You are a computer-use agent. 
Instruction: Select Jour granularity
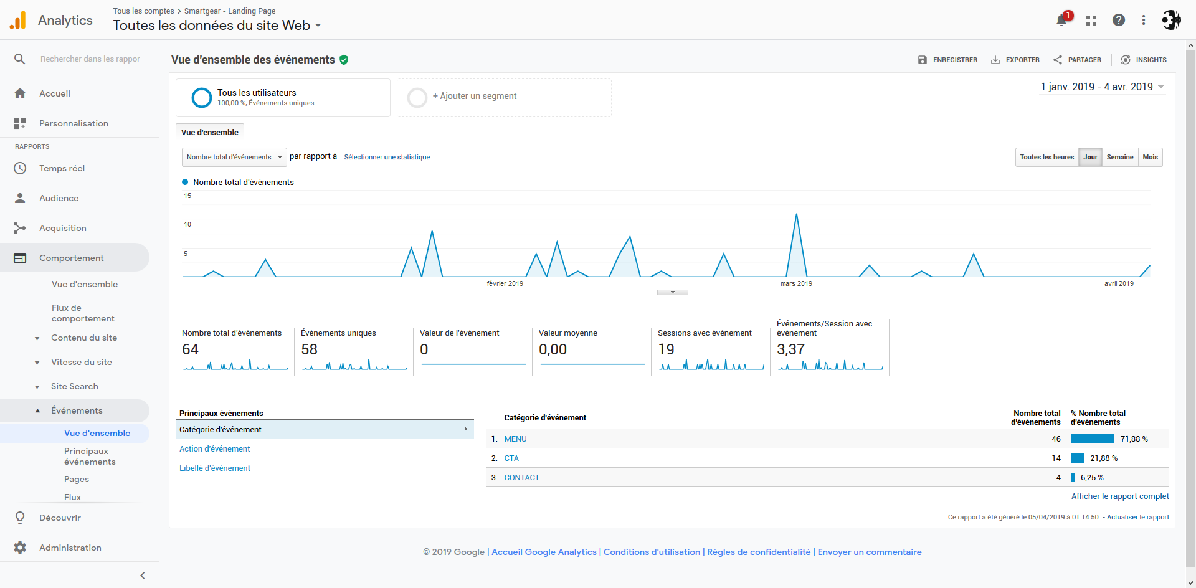tap(1090, 157)
